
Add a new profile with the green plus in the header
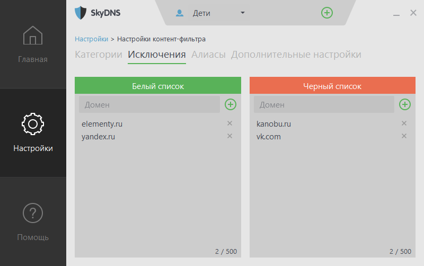327,13
